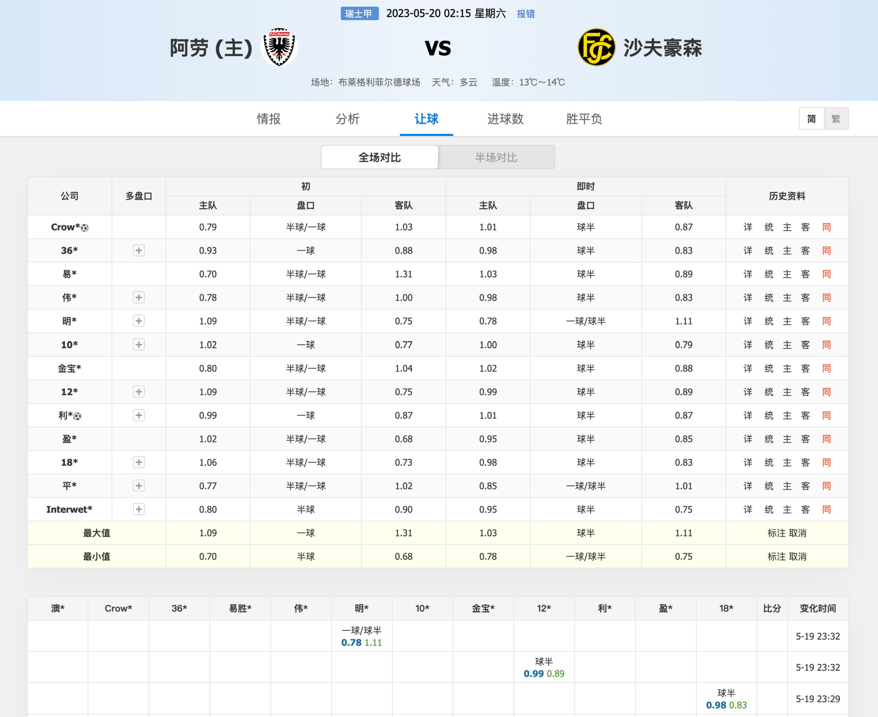Click soccer ball icon next to Crow*
Screen dimensions: 878x717
(x=85, y=227)
